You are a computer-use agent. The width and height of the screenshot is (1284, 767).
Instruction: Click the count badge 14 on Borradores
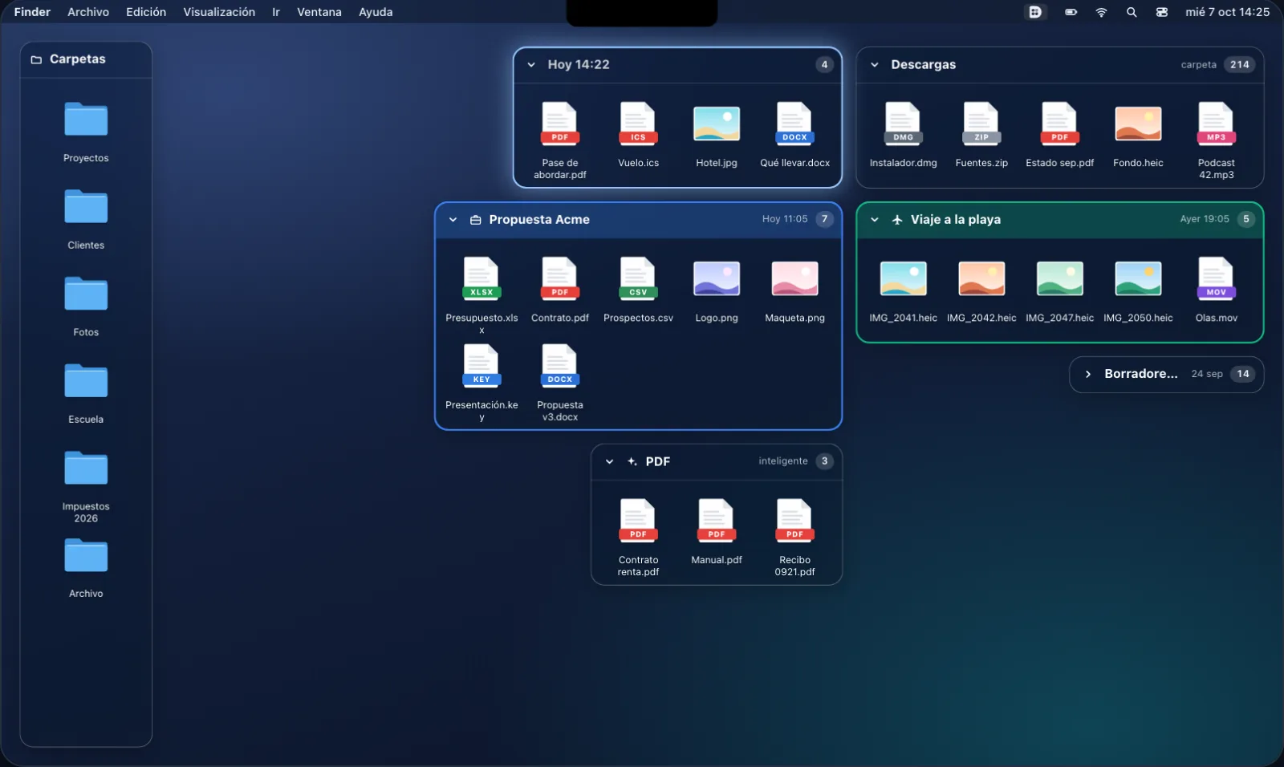[1243, 374]
